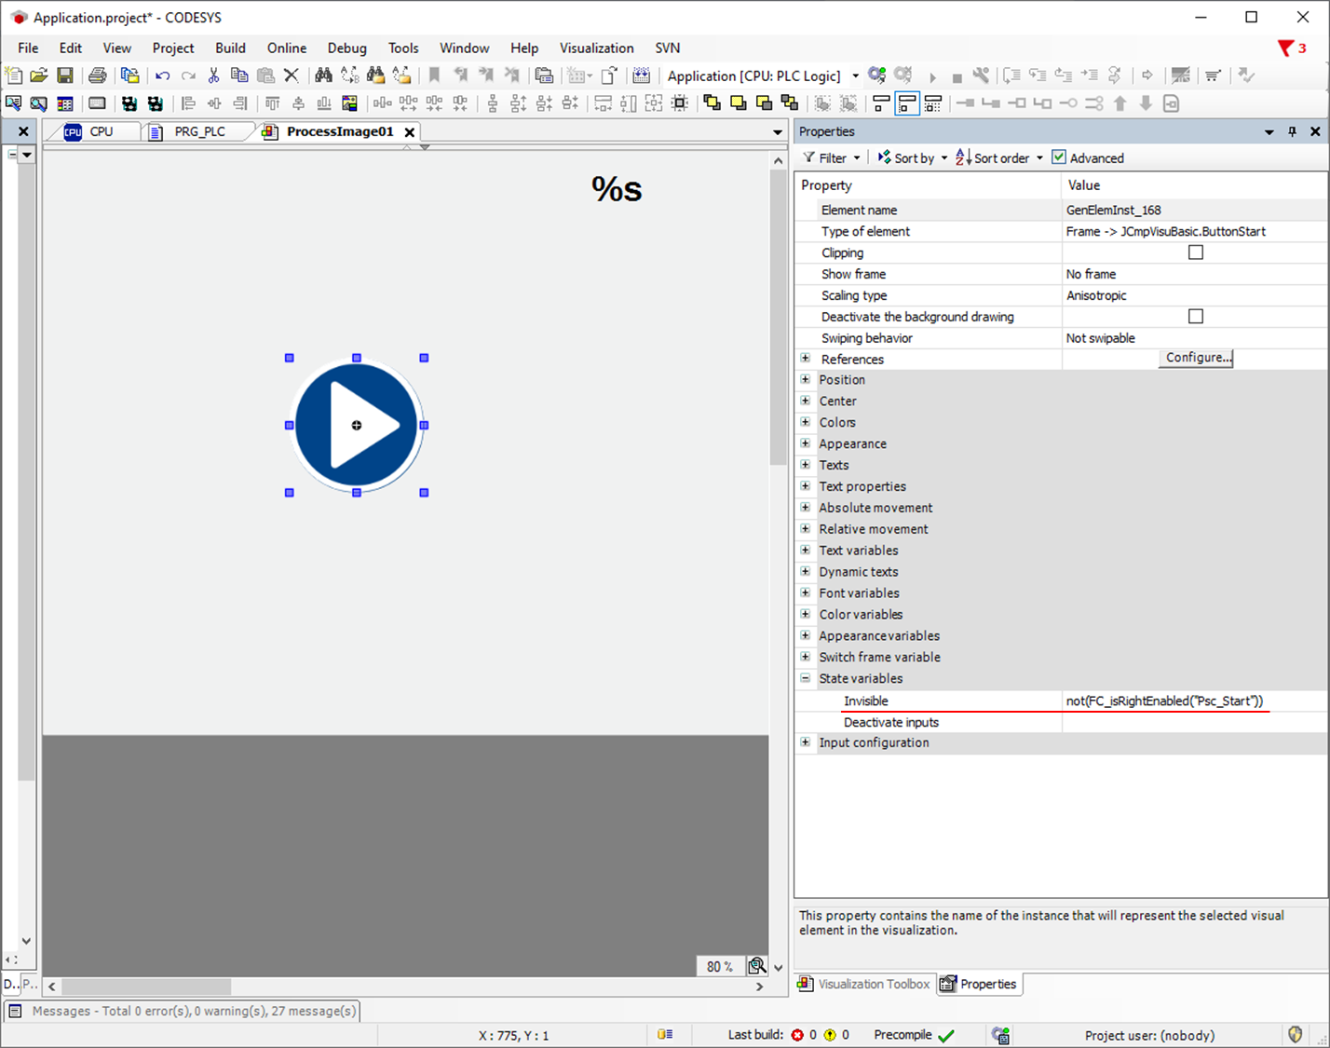
Task: Click the Find binoculars icon
Action: 323,75
